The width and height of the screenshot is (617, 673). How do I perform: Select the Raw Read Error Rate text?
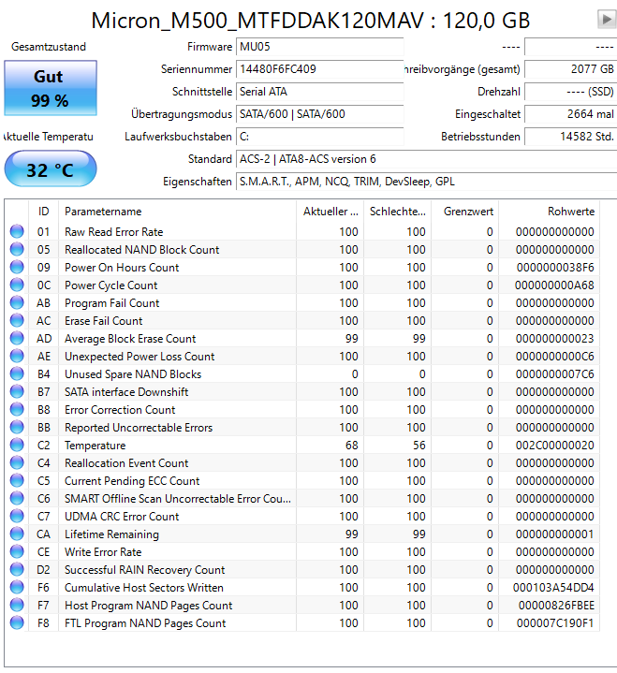click(x=114, y=232)
